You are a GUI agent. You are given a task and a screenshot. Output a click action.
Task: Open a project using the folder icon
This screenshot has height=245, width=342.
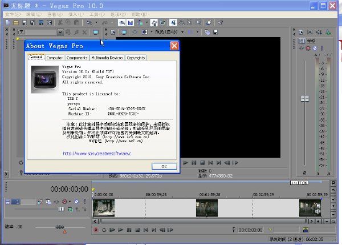pyautogui.click(x=16, y=22)
